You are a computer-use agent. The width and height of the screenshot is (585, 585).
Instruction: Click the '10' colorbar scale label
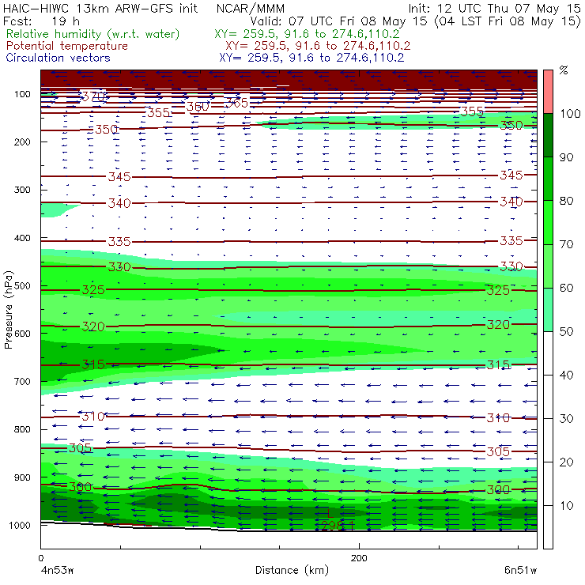click(566, 505)
